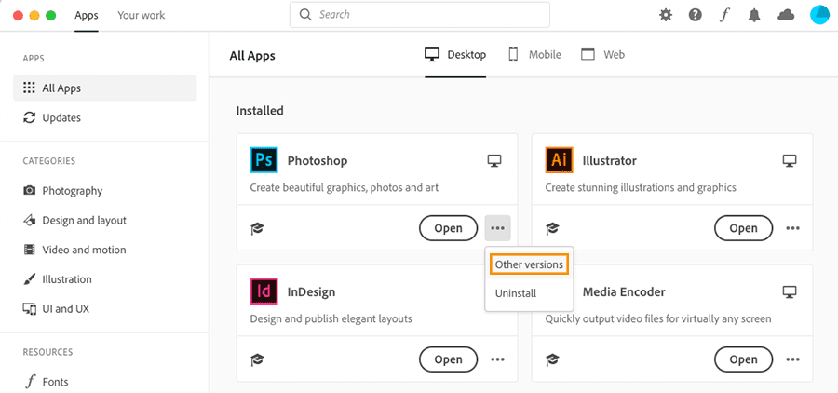This screenshot has width=838, height=393.
Task: Click the fonts f icon in header
Action: [x=725, y=15]
